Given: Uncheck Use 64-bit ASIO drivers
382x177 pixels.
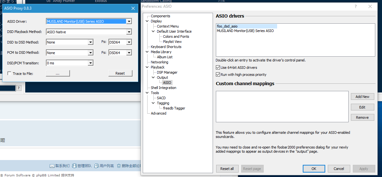Looking at the screenshot, I should (x=218, y=68).
